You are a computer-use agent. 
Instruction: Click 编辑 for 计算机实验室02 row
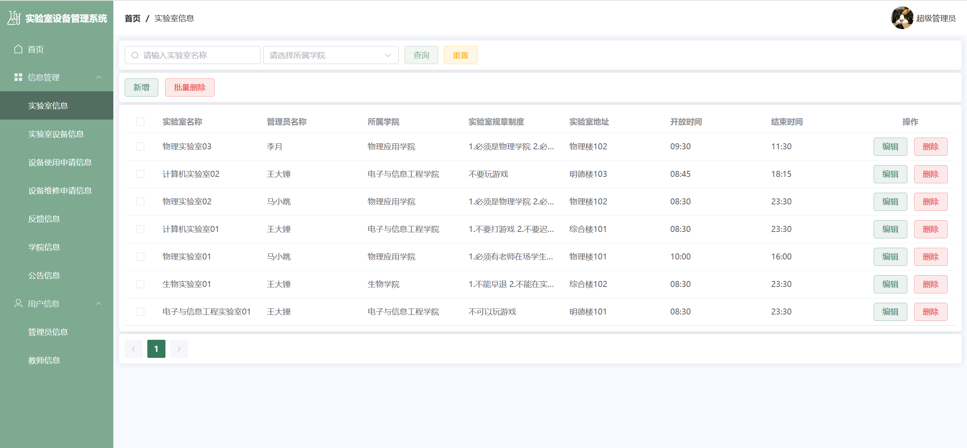(890, 174)
